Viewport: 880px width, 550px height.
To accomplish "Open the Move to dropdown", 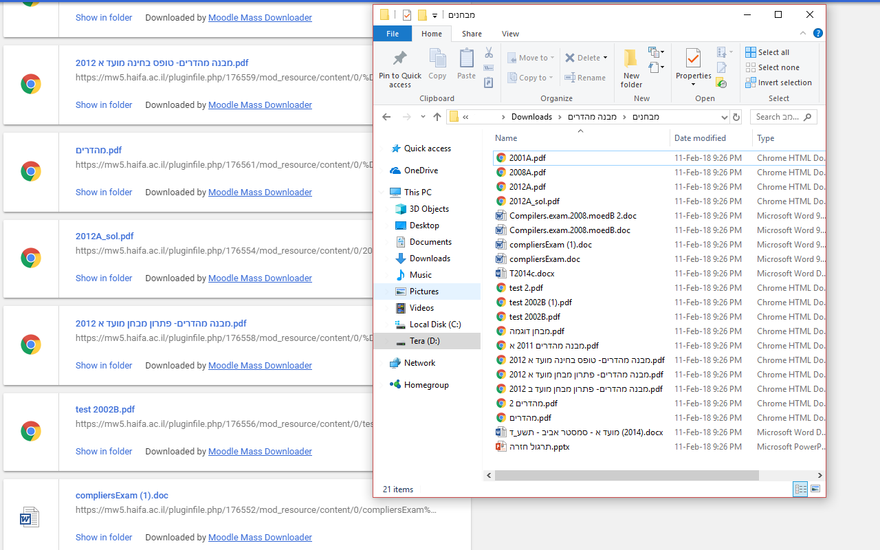I will pos(531,58).
